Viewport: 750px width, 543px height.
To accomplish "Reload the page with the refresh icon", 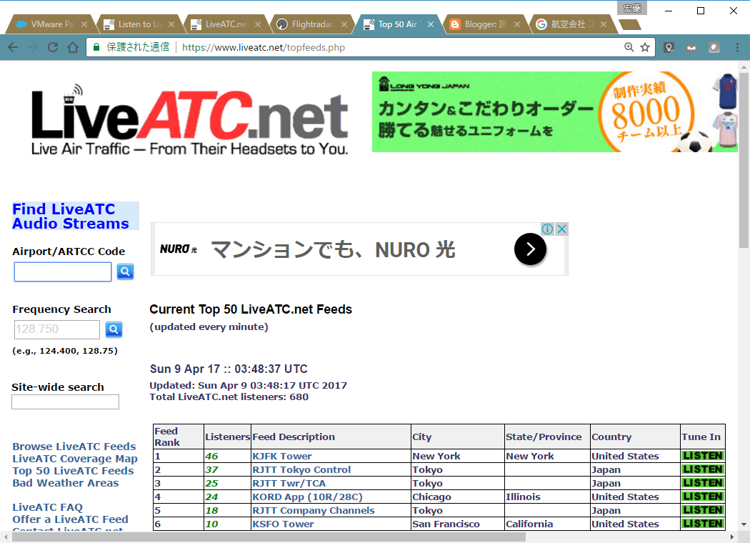I will tap(53, 47).
